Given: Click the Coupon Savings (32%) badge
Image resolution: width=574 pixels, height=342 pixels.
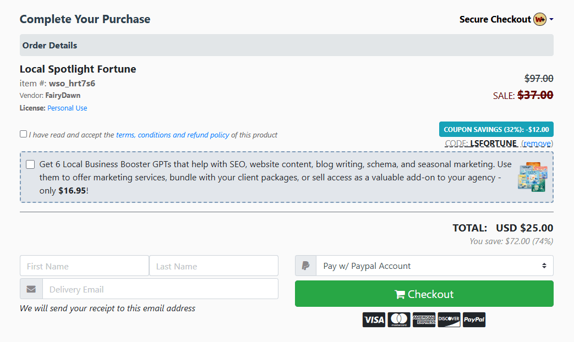Looking at the screenshot, I should point(496,129).
